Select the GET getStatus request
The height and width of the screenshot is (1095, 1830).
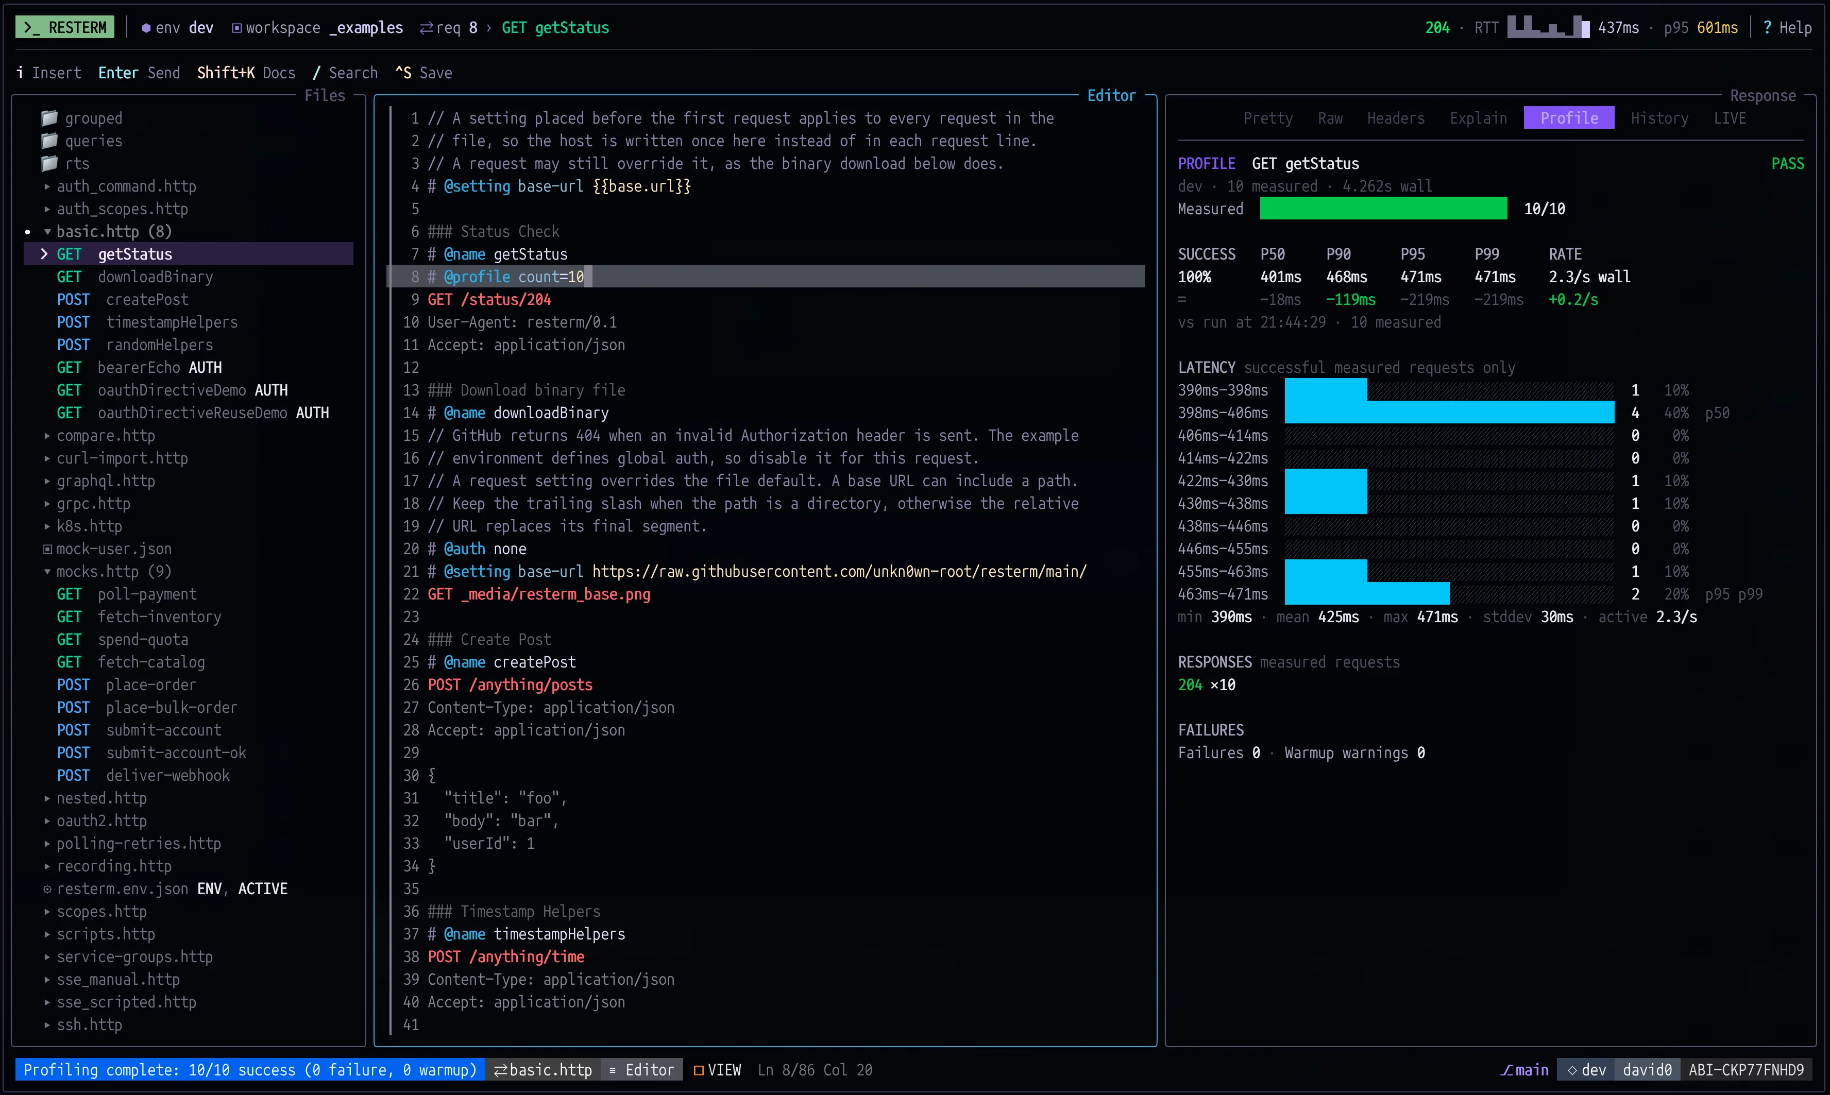pos(189,254)
